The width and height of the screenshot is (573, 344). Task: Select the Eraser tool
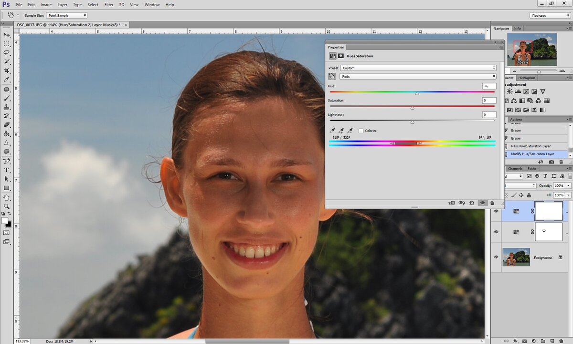[x=7, y=125]
